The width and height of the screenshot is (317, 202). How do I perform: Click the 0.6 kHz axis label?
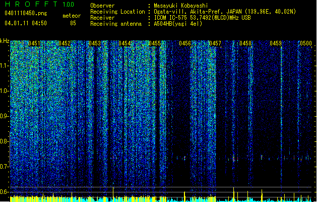(x=5, y=192)
